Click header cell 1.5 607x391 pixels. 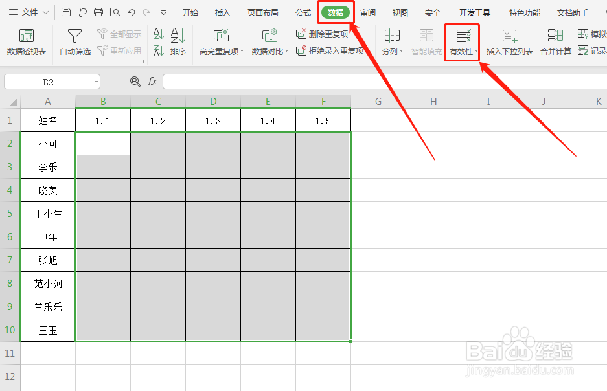coord(323,120)
